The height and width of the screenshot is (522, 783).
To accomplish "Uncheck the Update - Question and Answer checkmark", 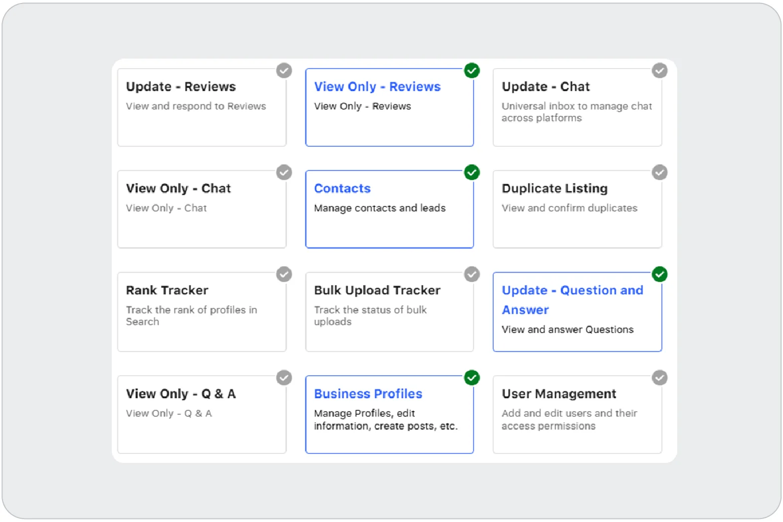I will (x=660, y=275).
